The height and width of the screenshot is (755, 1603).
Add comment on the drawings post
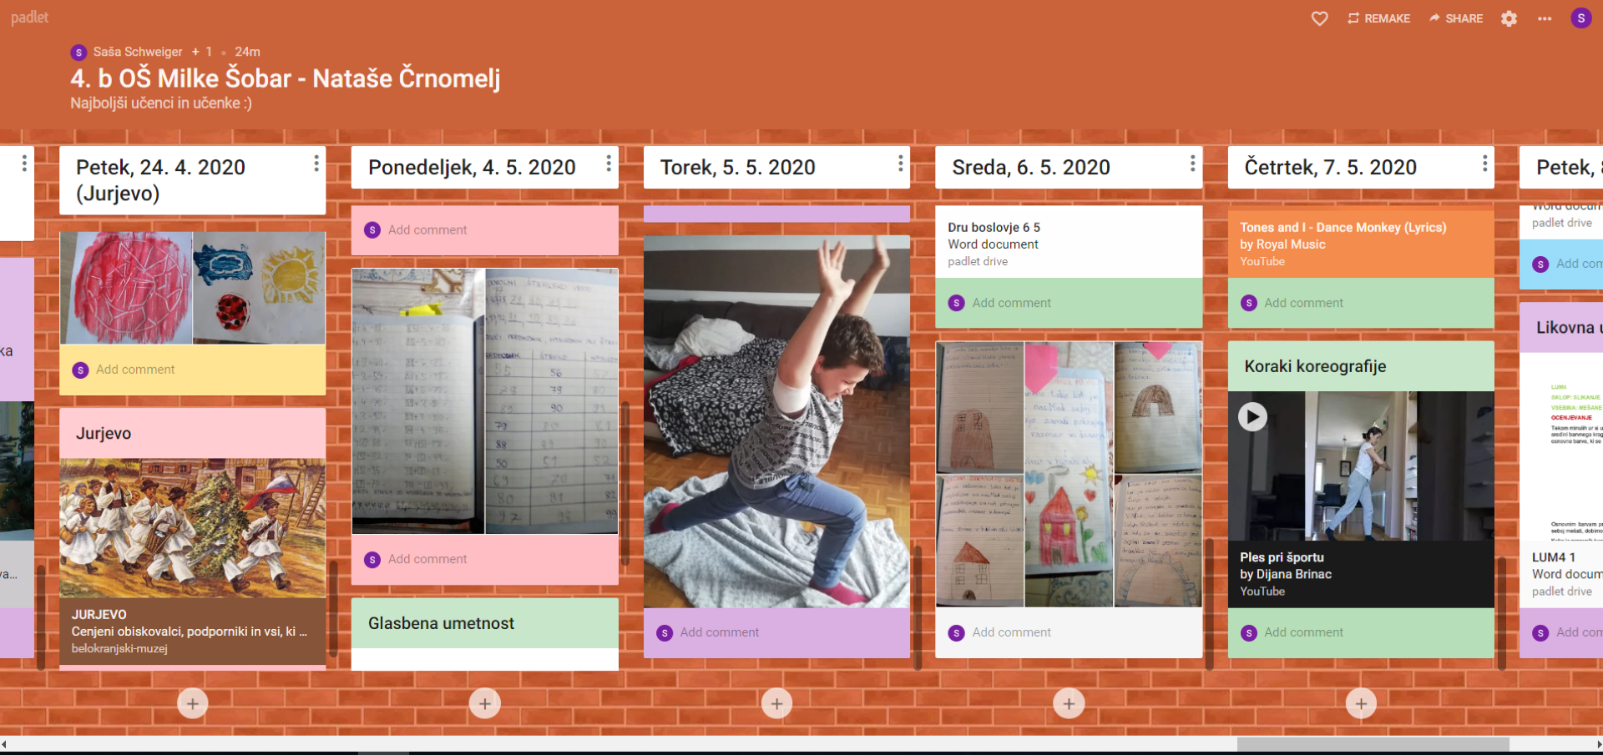pos(135,370)
